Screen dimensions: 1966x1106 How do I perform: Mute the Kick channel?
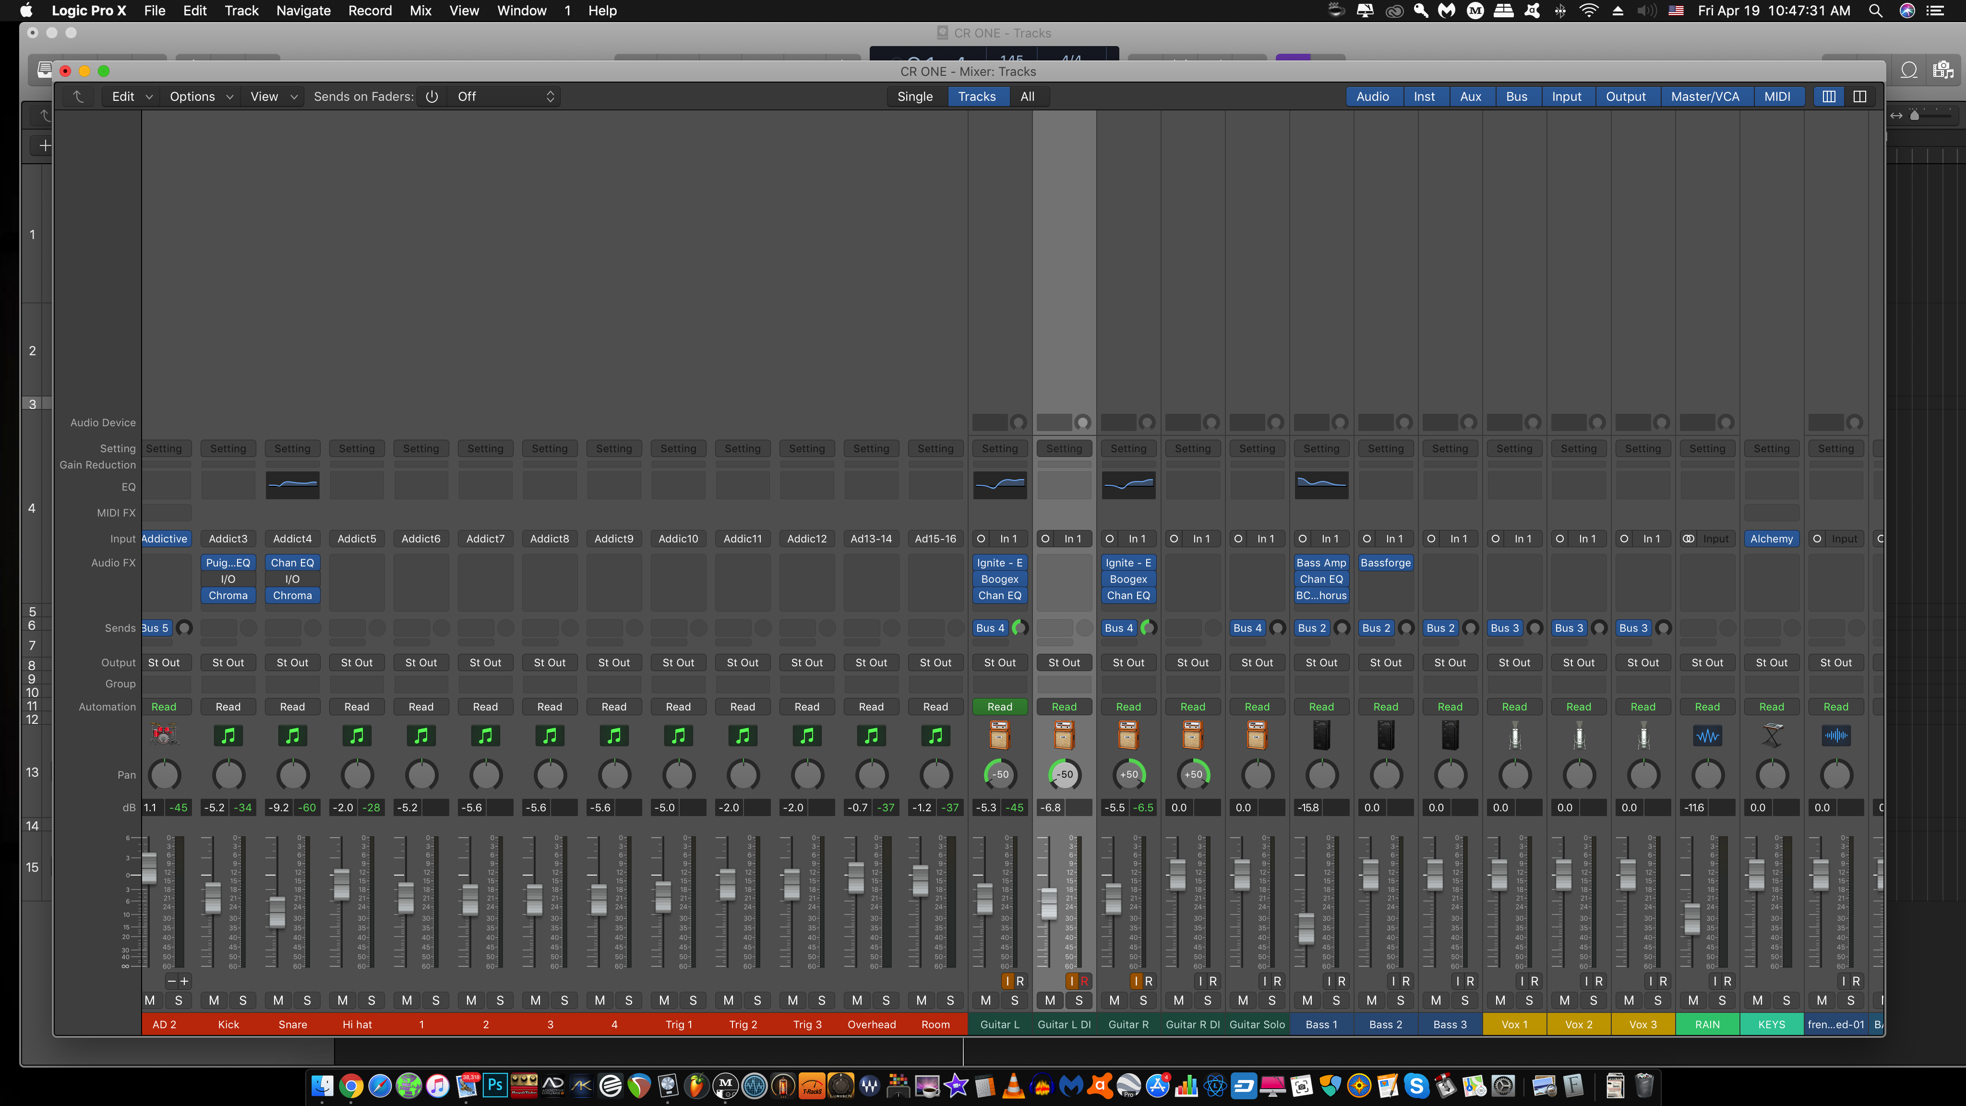click(x=214, y=1000)
